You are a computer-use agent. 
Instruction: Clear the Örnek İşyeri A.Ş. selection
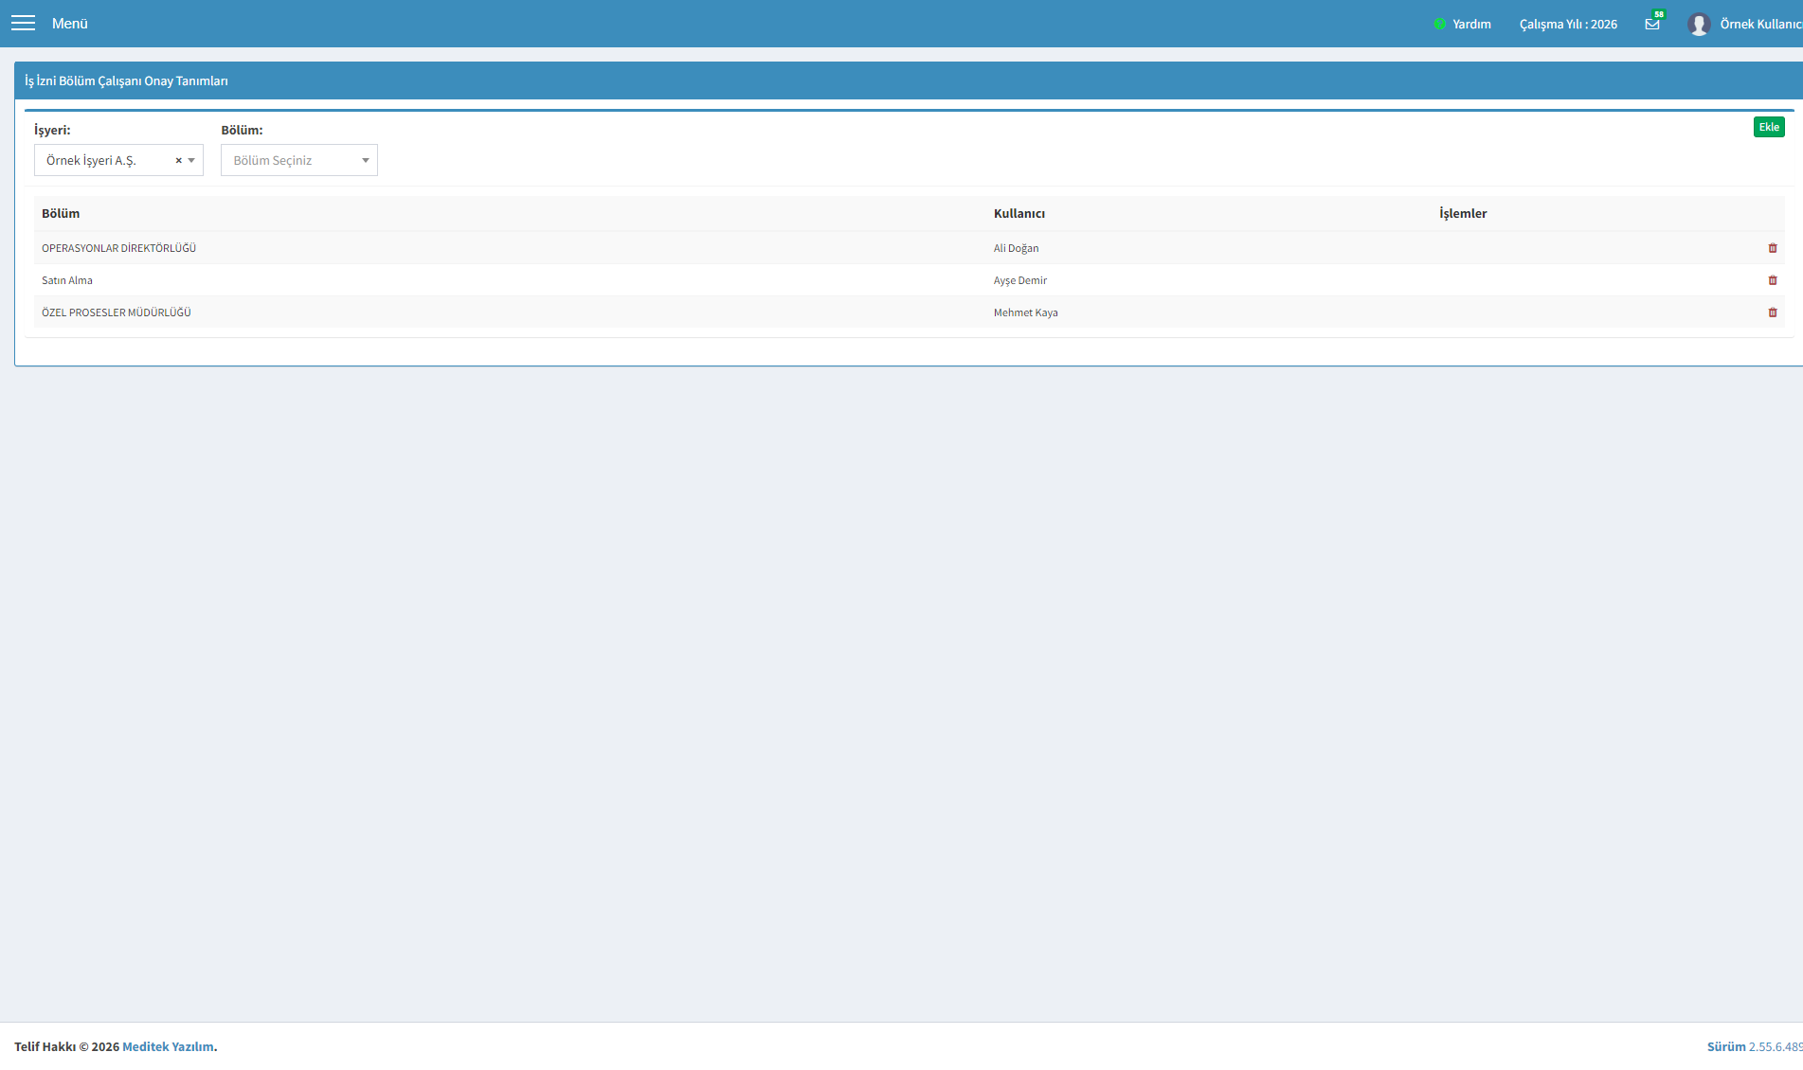178,161
